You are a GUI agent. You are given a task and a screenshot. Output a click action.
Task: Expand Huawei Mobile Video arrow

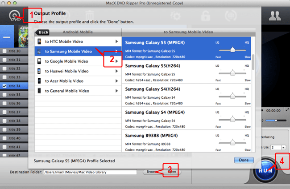(117, 71)
